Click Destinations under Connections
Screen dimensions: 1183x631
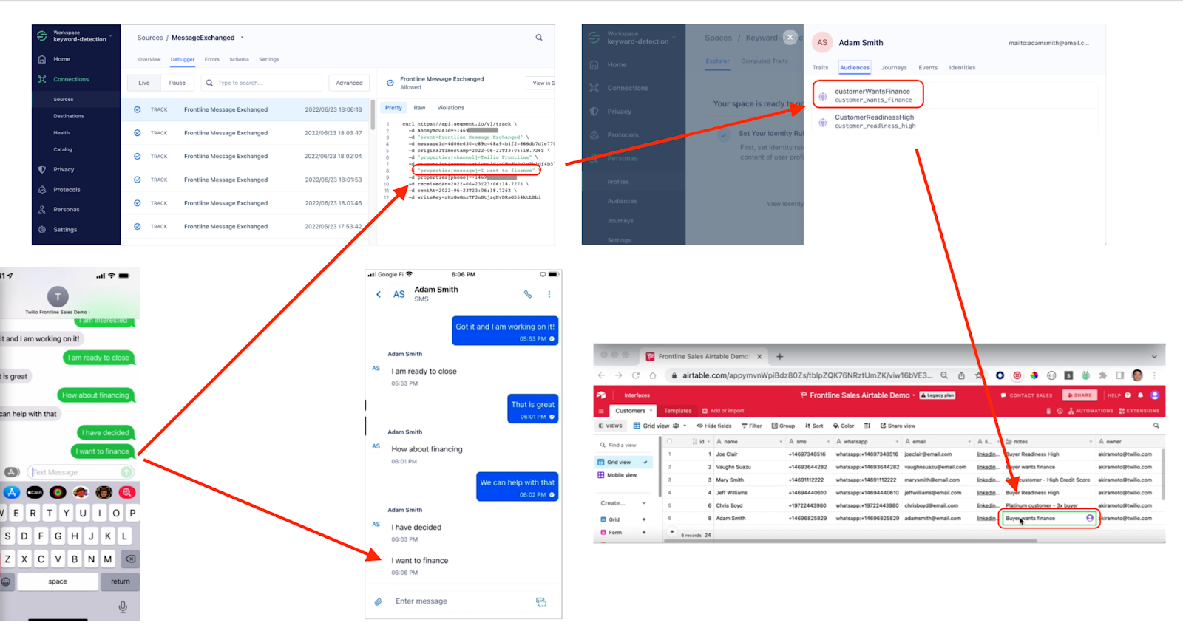point(69,116)
